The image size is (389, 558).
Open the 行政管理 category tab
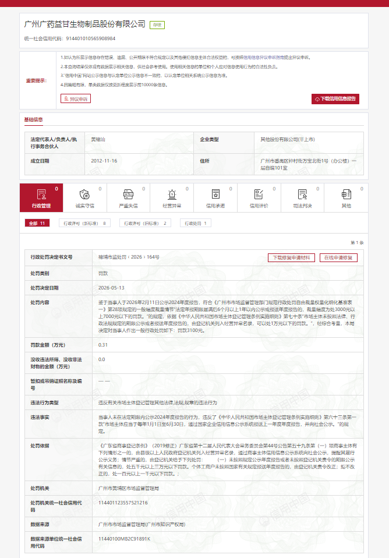tap(41, 198)
